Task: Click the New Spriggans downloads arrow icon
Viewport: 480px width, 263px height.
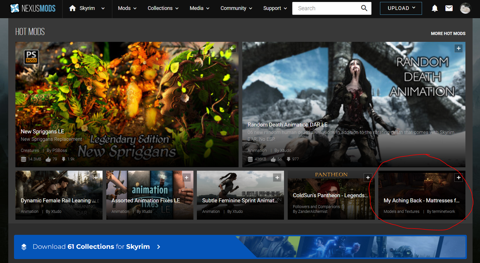Action: tap(63, 159)
